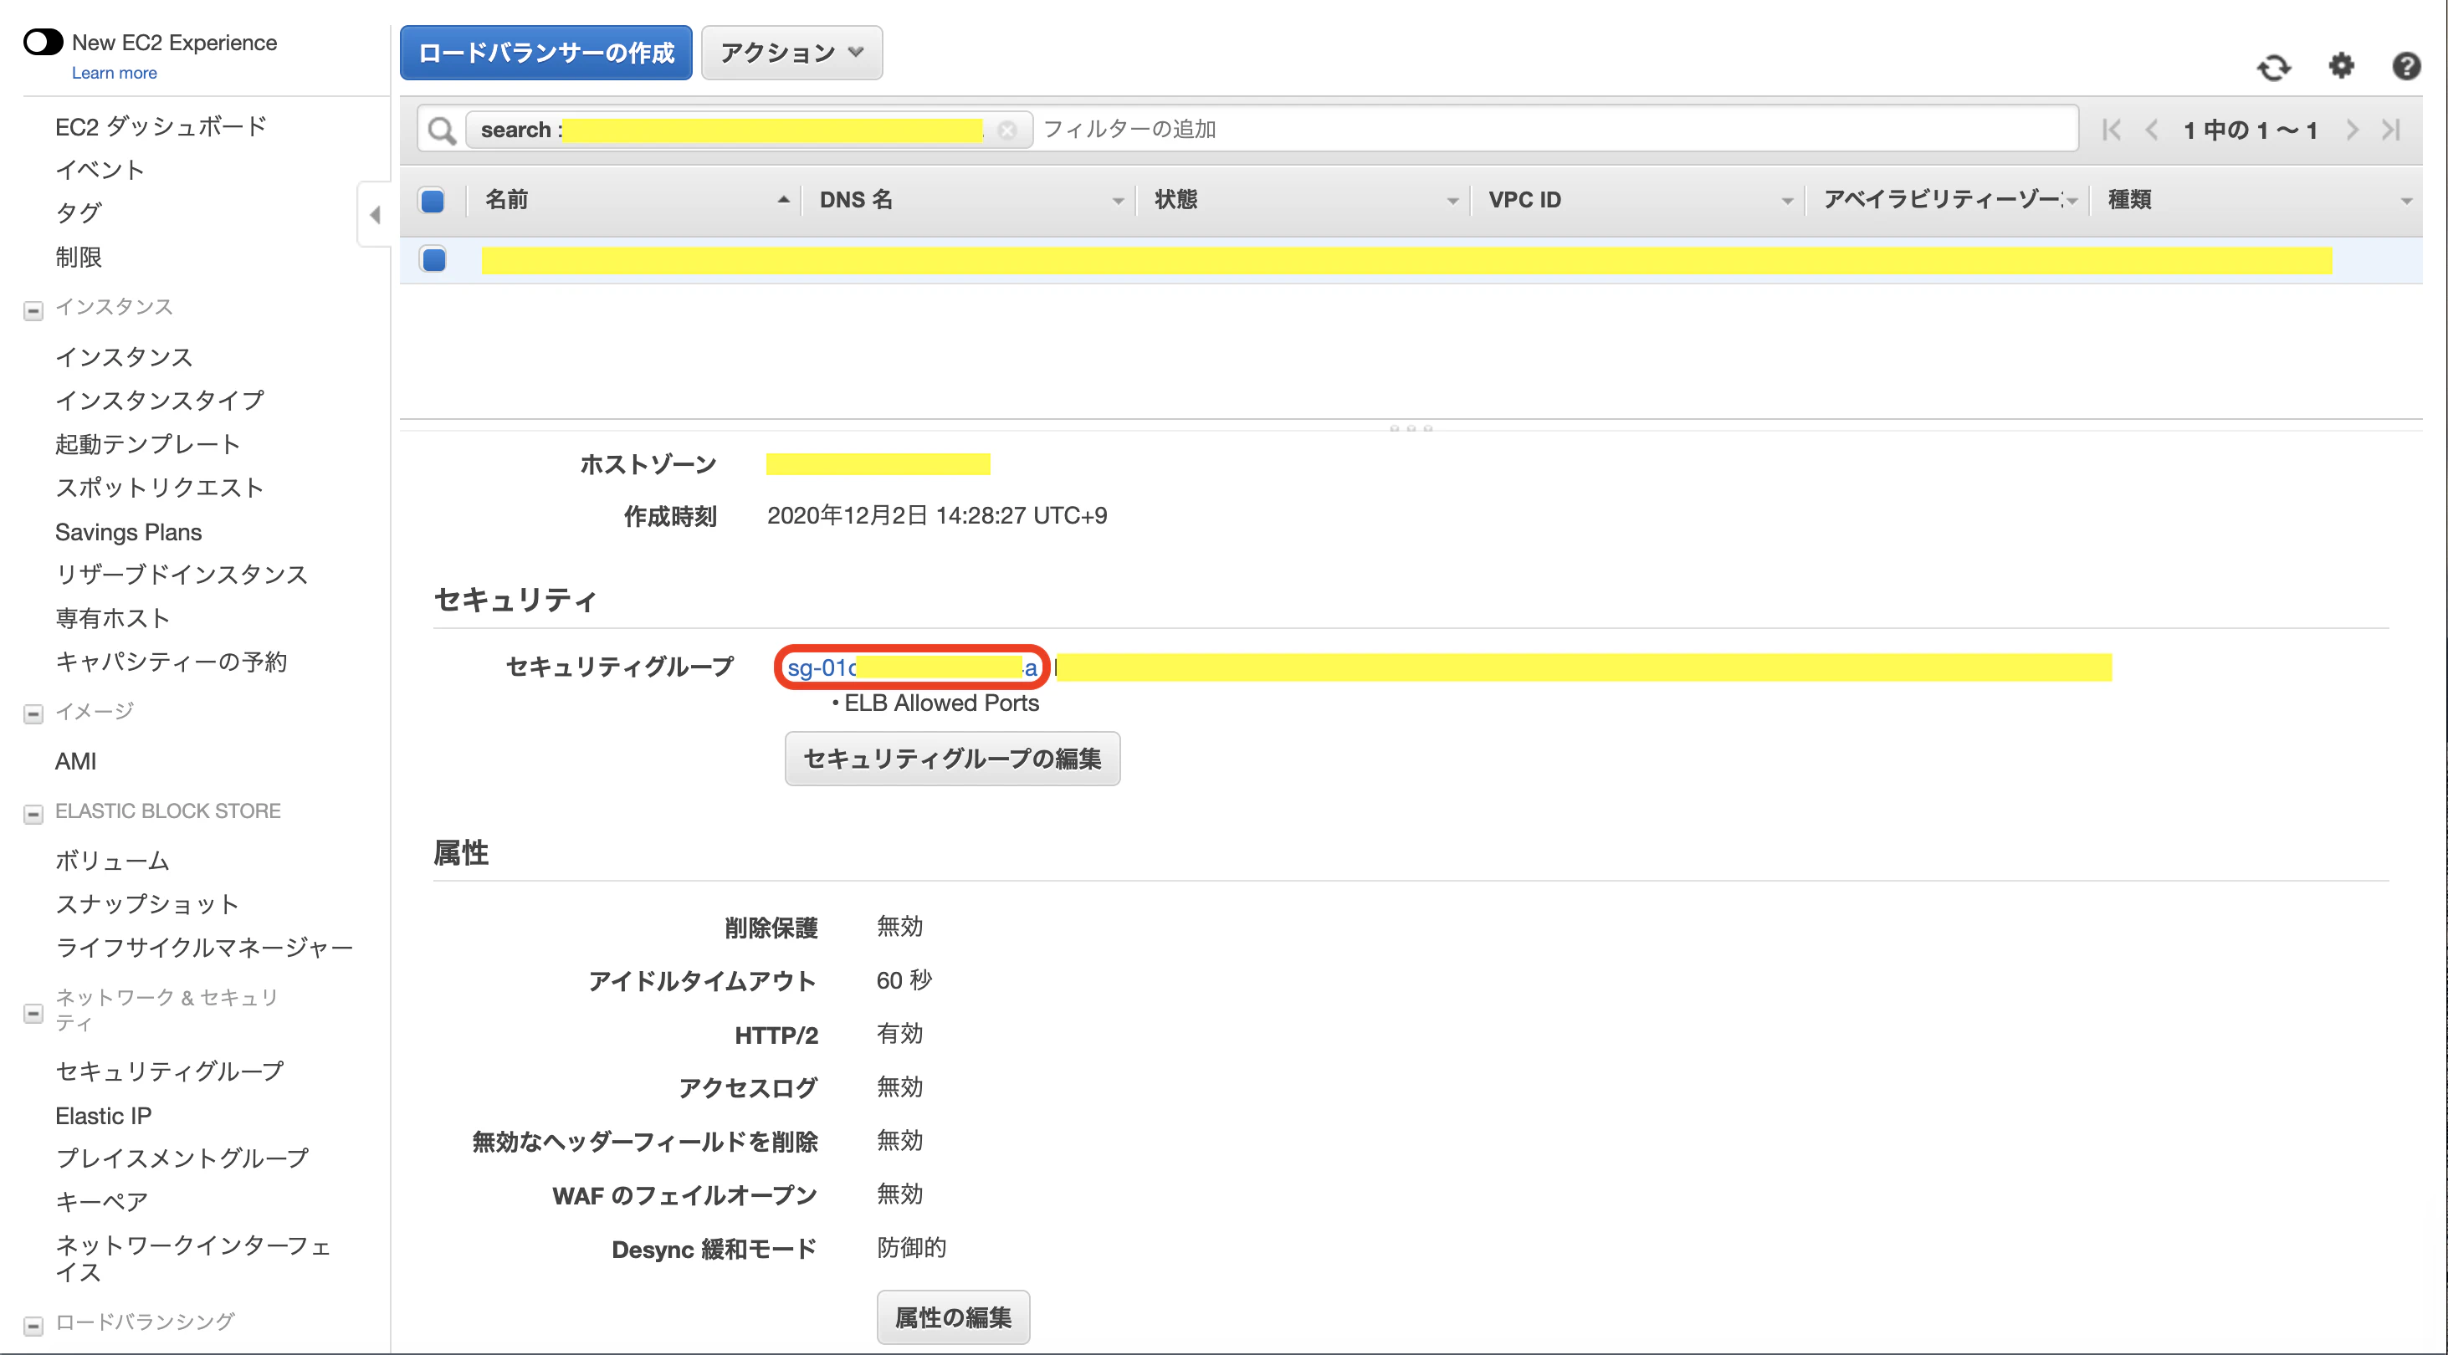Clear the search filter with the X icon

[x=1007, y=130]
